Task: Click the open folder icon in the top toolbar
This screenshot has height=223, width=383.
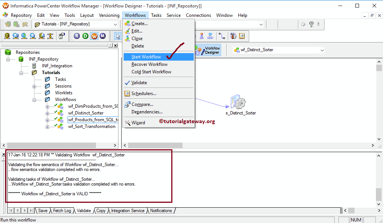Action: [x=25, y=25]
